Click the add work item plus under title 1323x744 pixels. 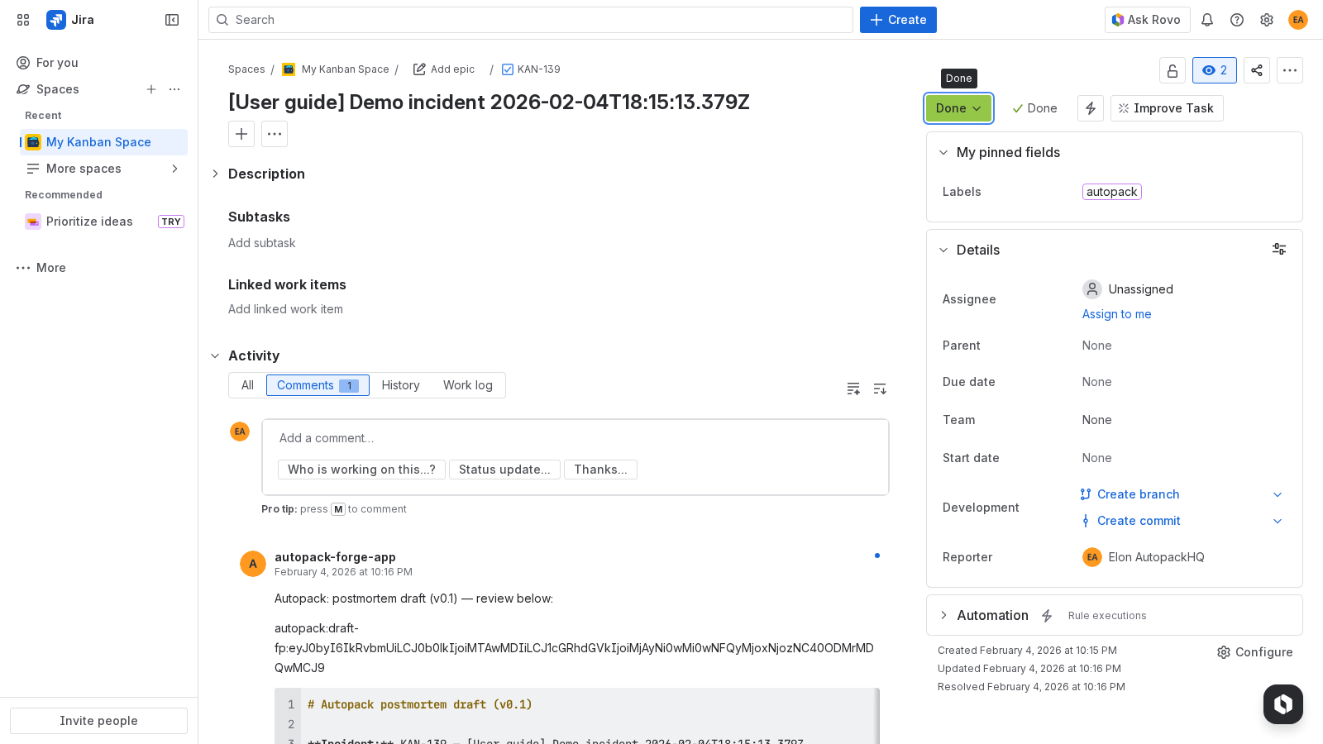(241, 133)
